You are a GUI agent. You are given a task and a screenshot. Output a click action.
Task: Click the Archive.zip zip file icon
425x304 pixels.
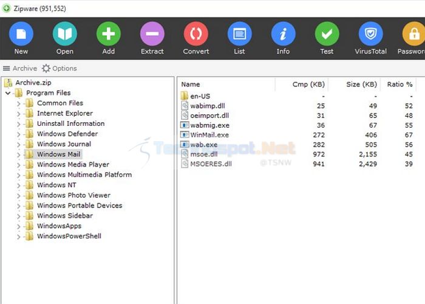[8, 83]
